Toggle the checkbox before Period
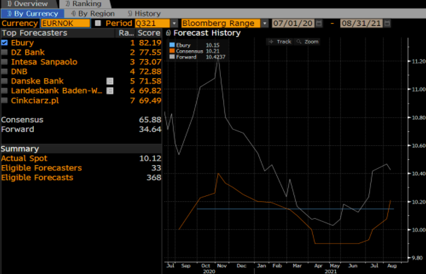Screen dimensions: 426x274 98,23
